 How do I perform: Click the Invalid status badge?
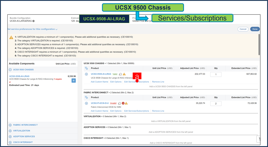pyautogui.click(x=113, y=103)
